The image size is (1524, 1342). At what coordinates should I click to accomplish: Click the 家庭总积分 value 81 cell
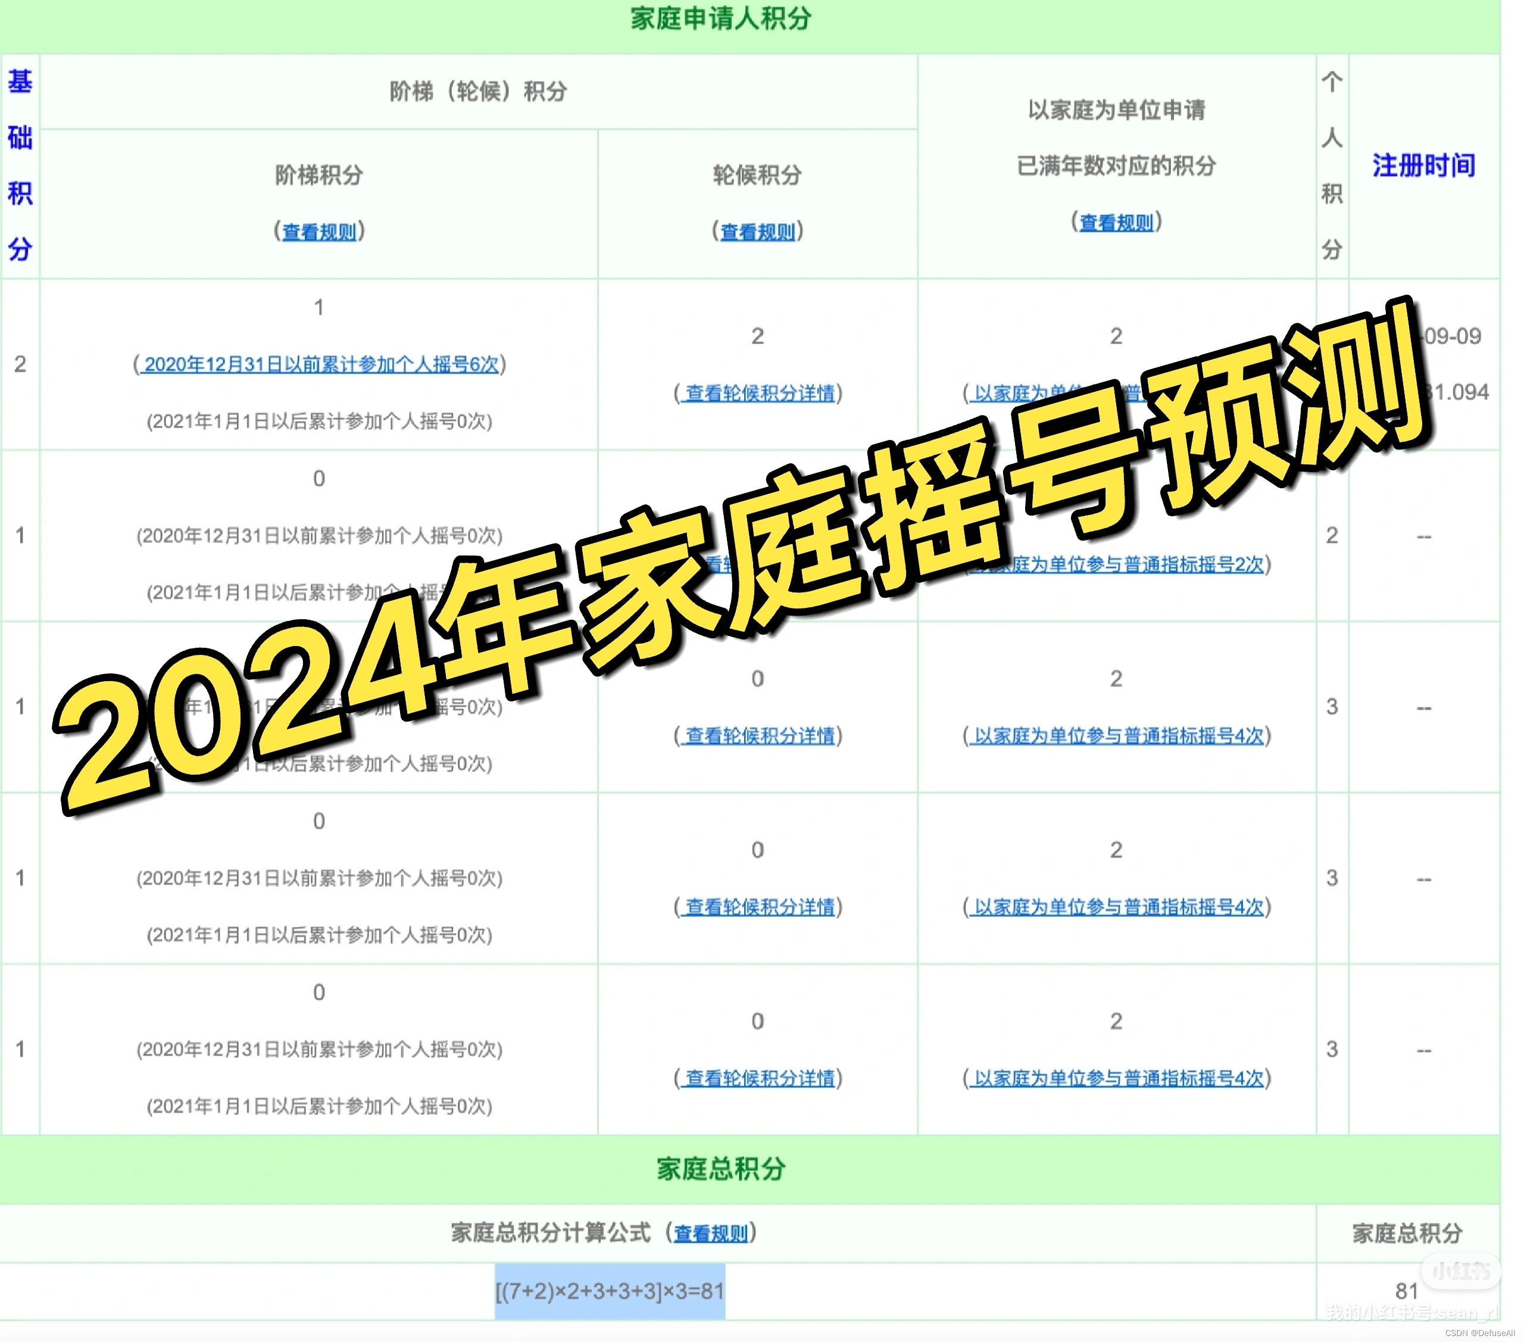pyautogui.click(x=1406, y=1291)
